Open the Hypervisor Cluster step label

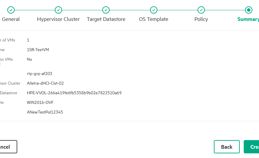[58, 19]
